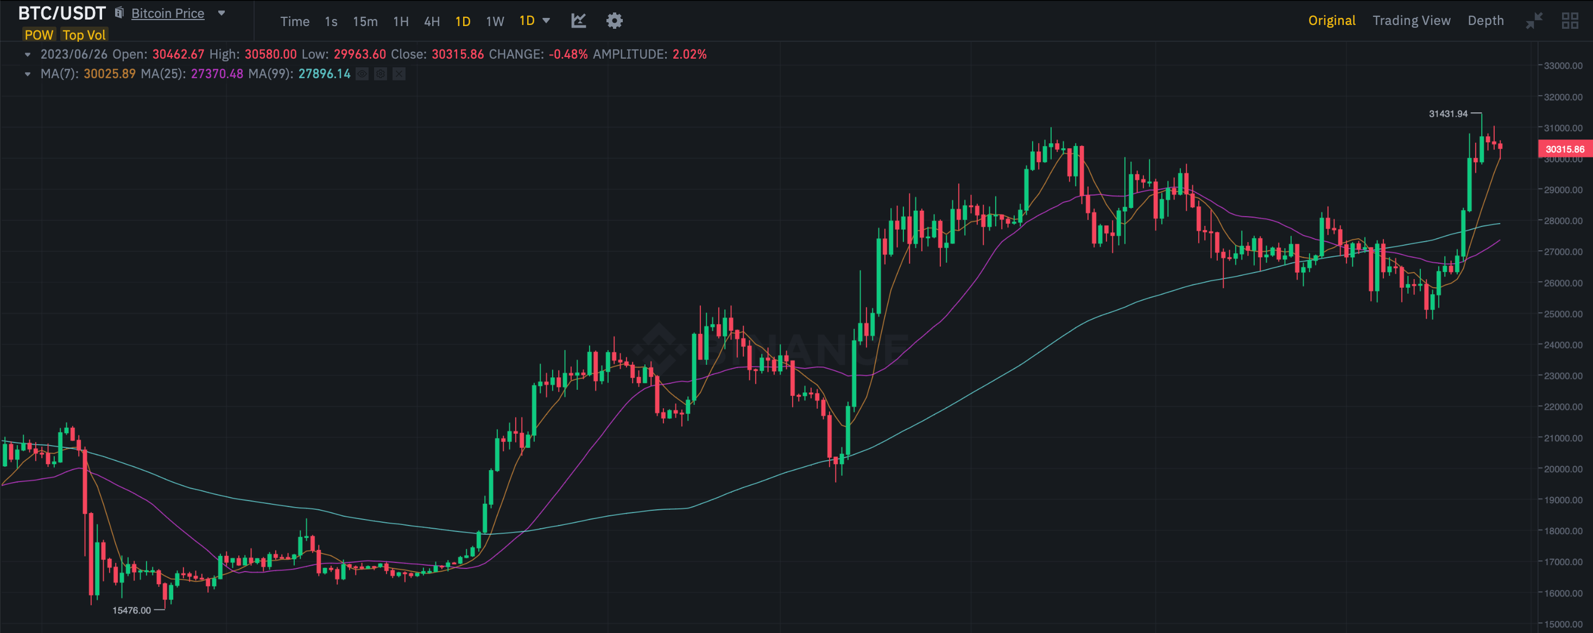The height and width of the screenshot is (633, 1593).
Task: Click the POW tag
Action: pos(39,35)
